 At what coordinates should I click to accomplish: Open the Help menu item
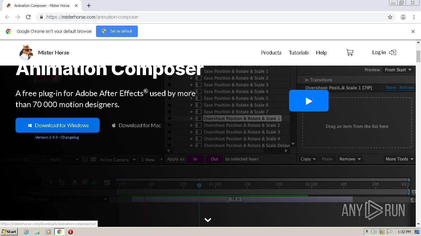[x=321, y=52]
